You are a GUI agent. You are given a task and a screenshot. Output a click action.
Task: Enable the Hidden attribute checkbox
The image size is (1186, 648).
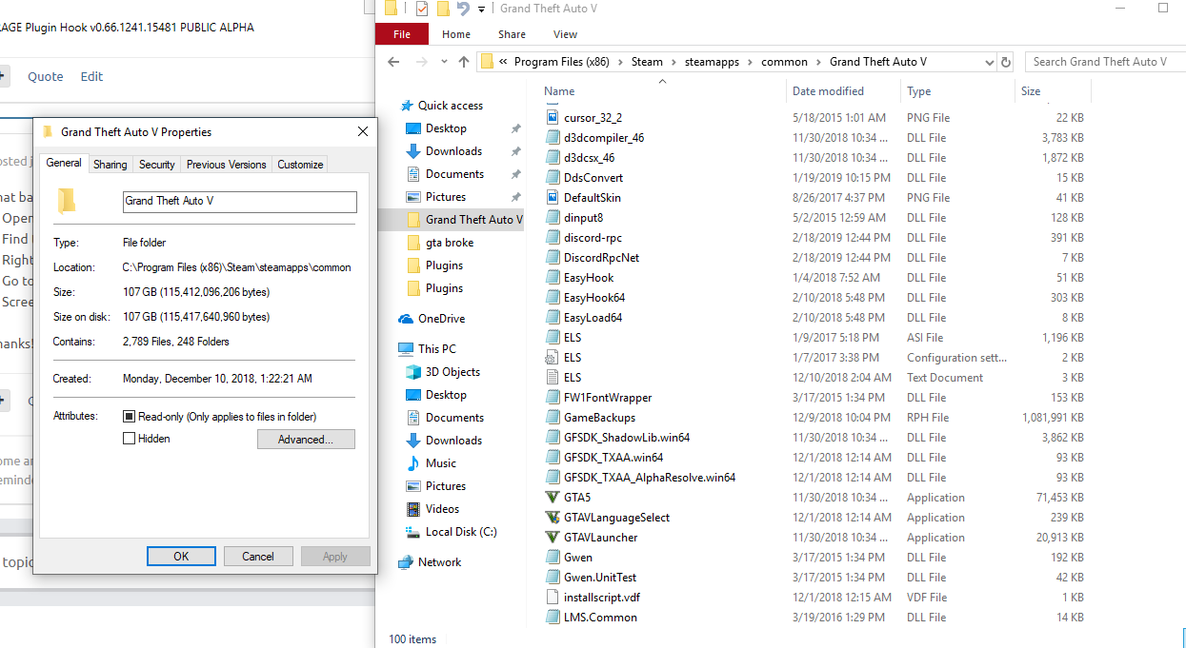(x=130, y=439)
